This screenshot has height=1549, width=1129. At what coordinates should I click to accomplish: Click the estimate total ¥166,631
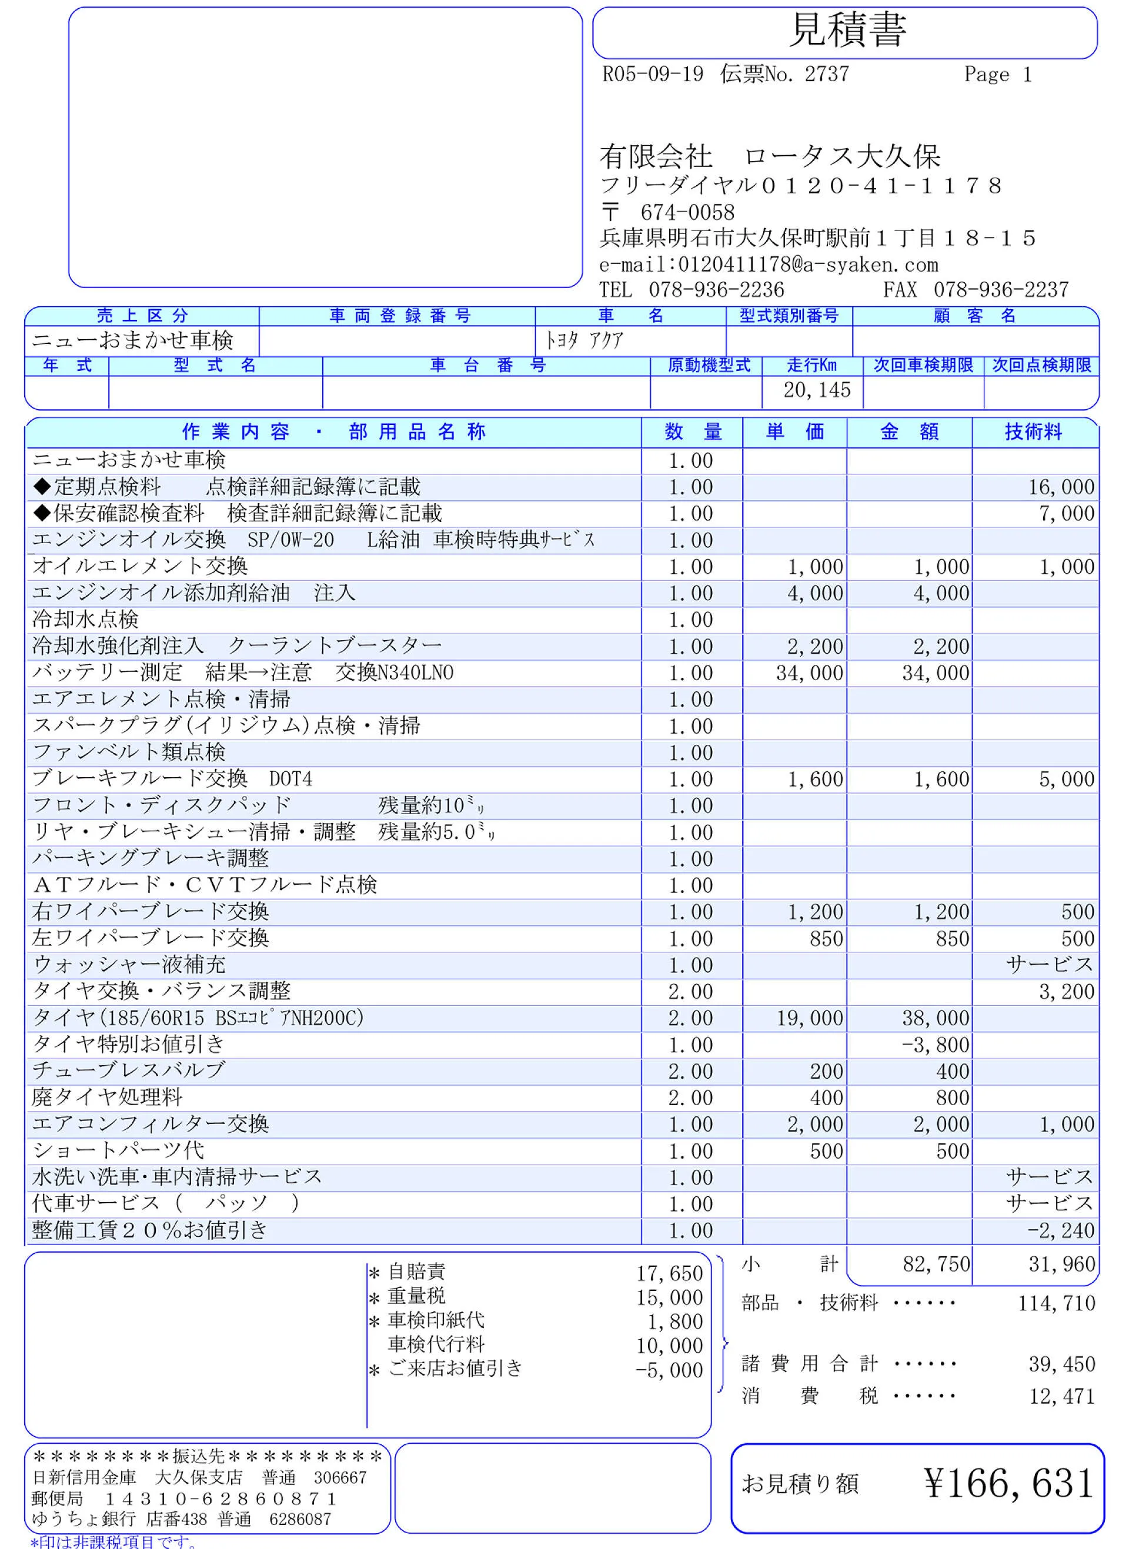1008,1483
